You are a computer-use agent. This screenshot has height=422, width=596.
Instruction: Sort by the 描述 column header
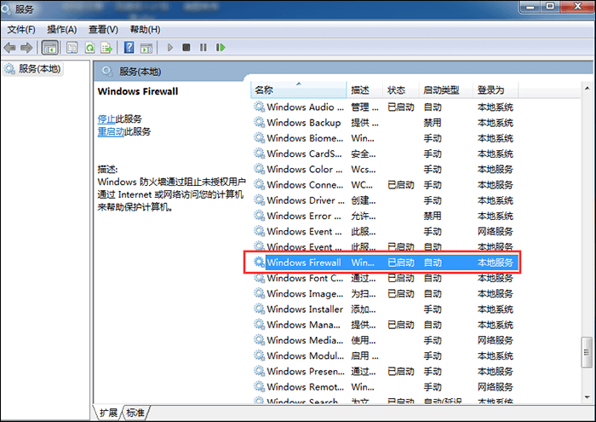pos(364,90)
